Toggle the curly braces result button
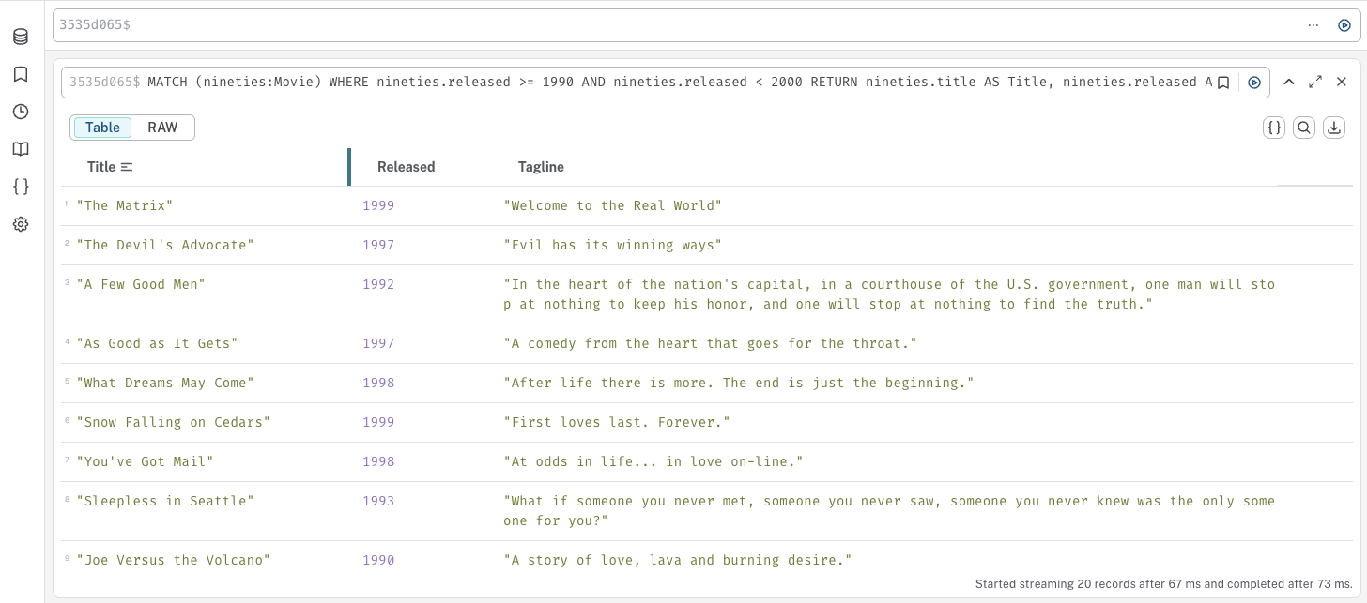Viewport: 1367px width, 603px height. coord(1273,128)
